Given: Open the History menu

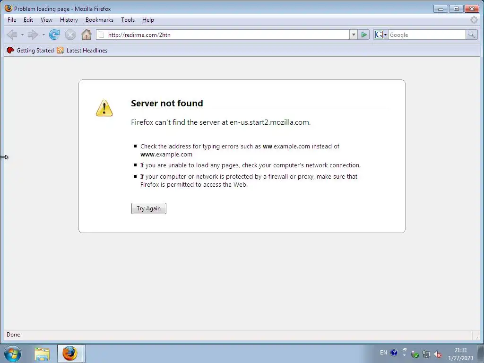Looking at the screenshot, I should click(x=69, y=20).
